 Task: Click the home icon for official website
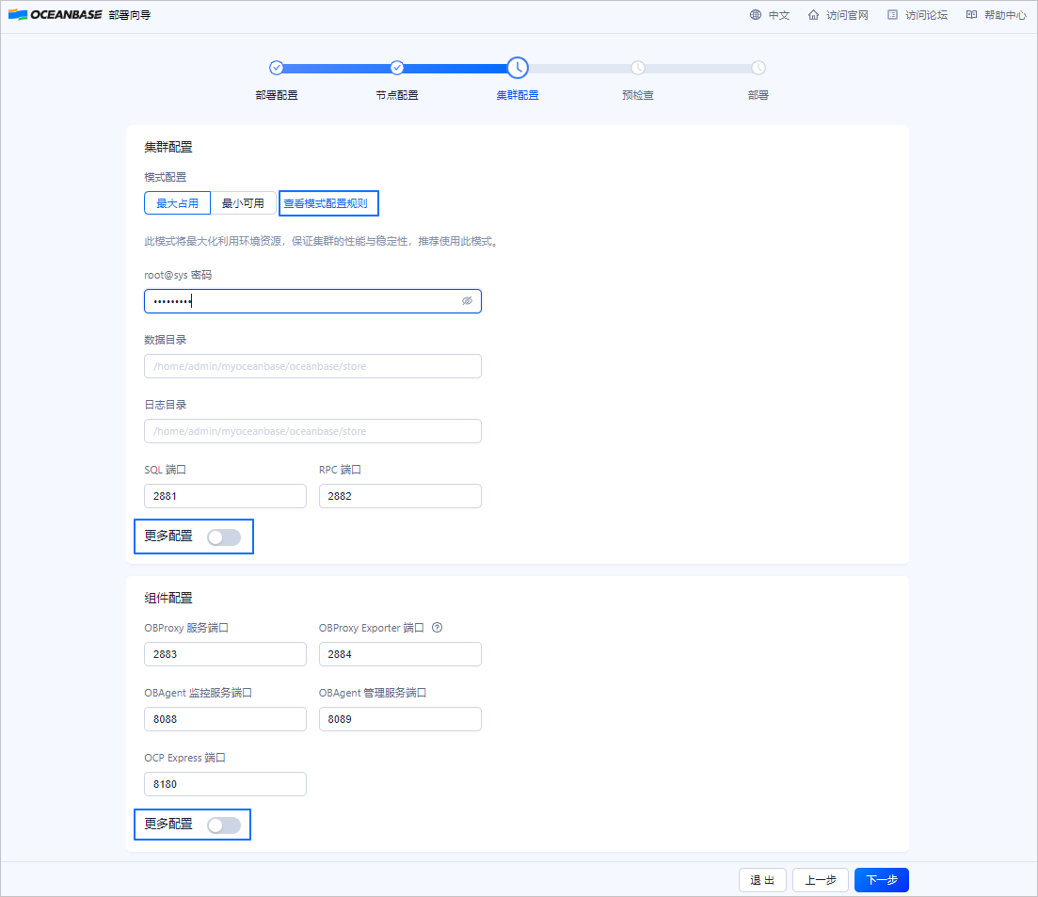tap(813, 15)
